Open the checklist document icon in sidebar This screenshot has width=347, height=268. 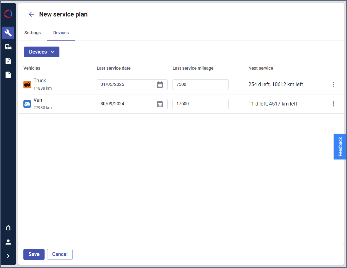[8, 61]
